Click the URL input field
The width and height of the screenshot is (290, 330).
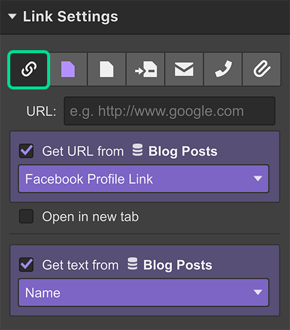coord(170,111)
